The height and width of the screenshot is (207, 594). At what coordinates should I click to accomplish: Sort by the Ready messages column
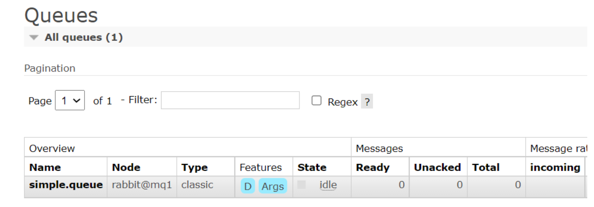click(x=372, y=168)
